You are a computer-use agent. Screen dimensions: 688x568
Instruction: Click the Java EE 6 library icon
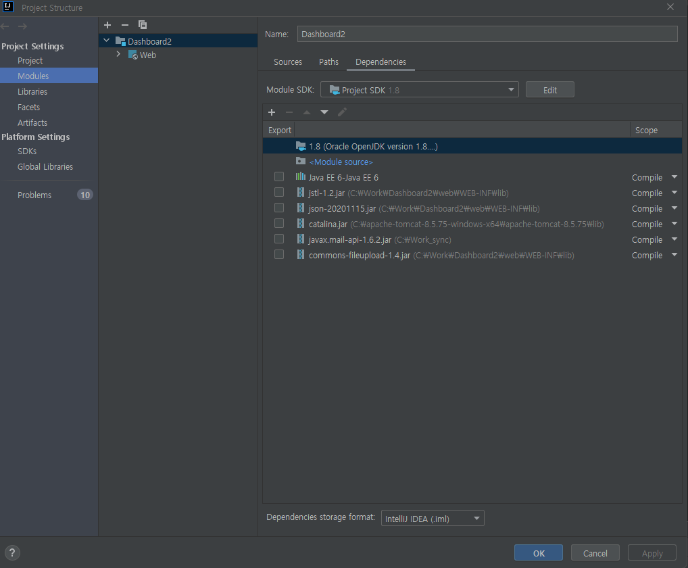(x=301, y=176)
